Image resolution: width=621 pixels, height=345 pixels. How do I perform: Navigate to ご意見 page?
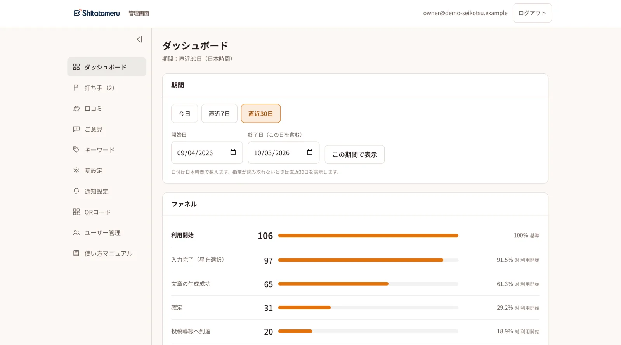point(107,129)
